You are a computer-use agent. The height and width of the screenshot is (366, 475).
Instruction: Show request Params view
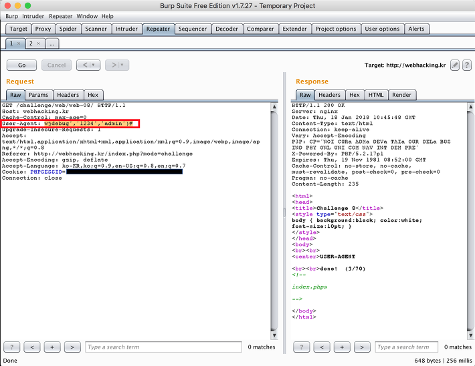coord(39,95)
